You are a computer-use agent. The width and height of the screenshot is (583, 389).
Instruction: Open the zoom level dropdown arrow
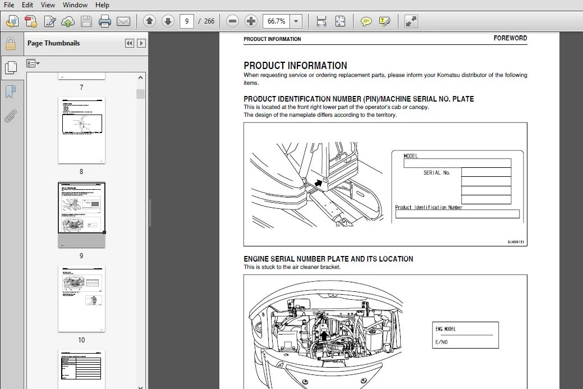click(x=296, y=21)
